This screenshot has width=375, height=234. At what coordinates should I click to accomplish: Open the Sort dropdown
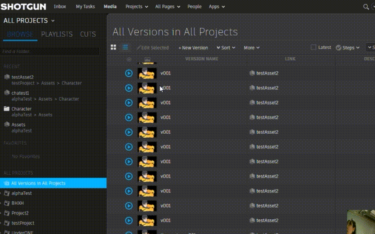[226, 48]
